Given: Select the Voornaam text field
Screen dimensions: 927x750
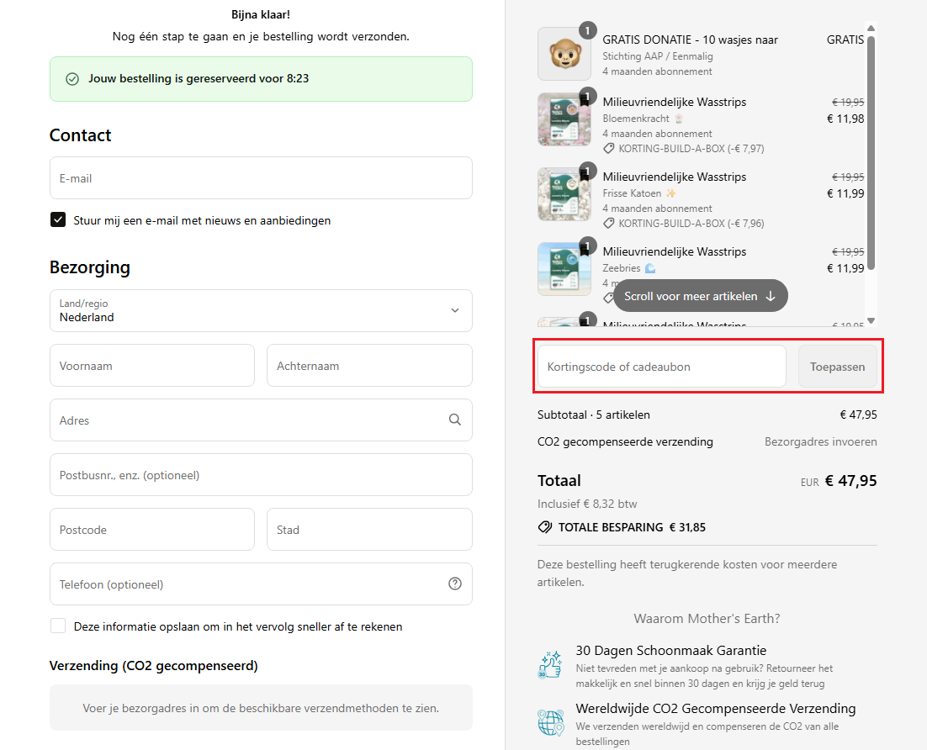Looking at the screenshot, I should [152, 366].
